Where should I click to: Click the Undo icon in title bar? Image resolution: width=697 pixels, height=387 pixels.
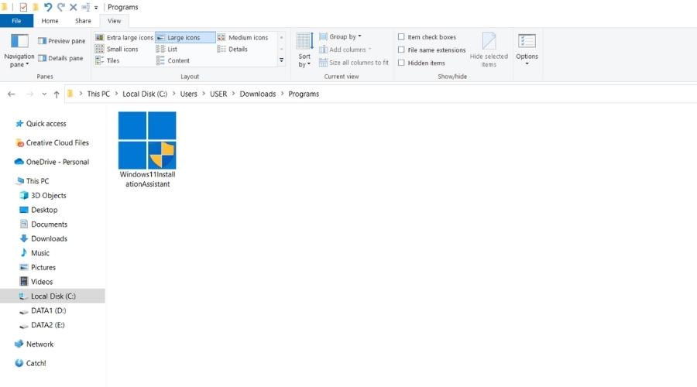48,7
